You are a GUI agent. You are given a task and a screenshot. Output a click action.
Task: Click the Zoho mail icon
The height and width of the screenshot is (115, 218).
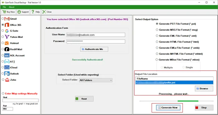tap(7, 80)
